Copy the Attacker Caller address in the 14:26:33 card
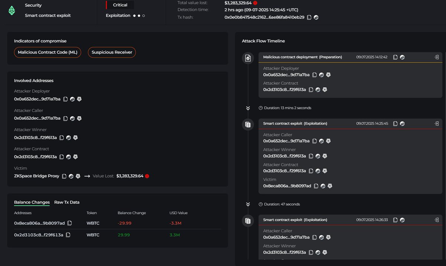Image resolution: width=446 pixels, height=266 pixels. [314, 237]
